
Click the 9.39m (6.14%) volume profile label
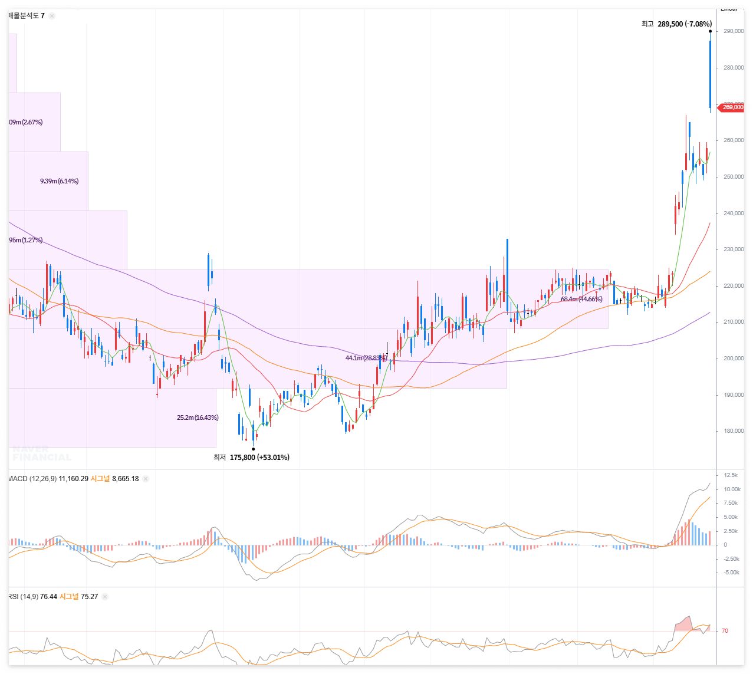(x=59, y=182)
